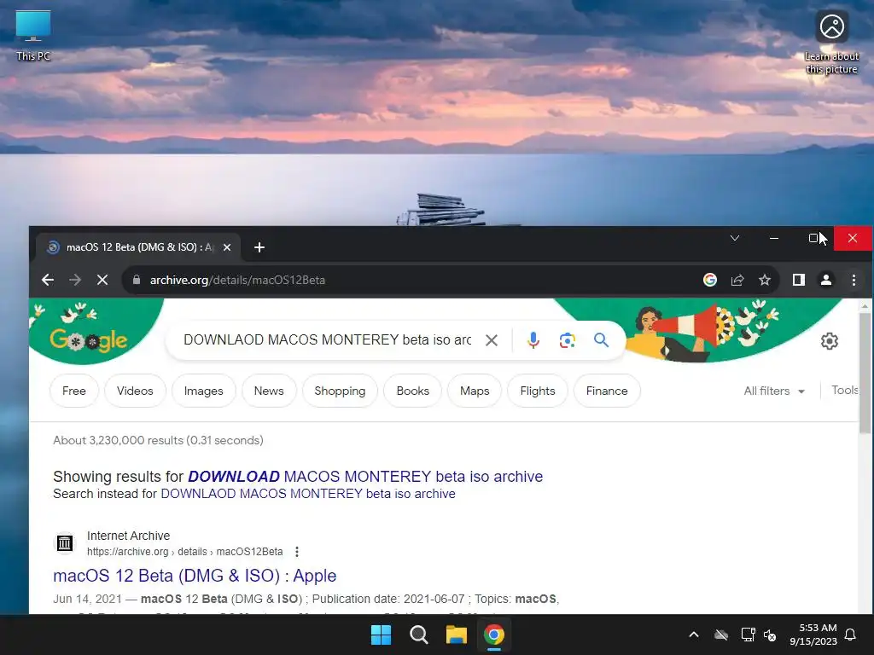The image size is (874, 655).
Task: Expand the All filters dropdown
Action: click(x=774, y=391)
